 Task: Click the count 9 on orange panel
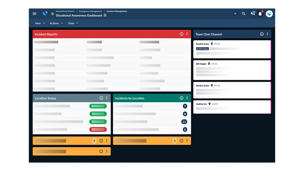click(94, 141)
